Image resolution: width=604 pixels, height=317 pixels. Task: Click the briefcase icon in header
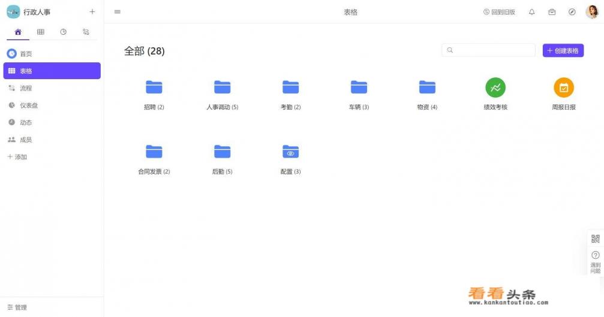coord(552,12)
